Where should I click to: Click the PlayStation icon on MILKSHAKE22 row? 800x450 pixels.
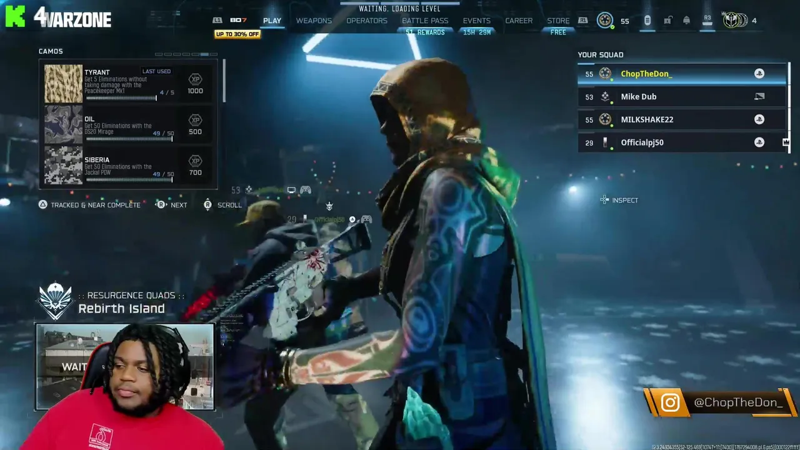(x=759, y=119)
